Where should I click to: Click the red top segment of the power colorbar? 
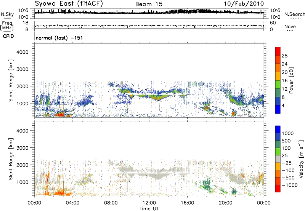click(x=278, y=51)
